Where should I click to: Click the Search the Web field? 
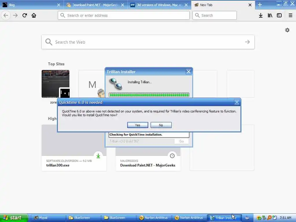pyautogui.click(x=148, y=42)
